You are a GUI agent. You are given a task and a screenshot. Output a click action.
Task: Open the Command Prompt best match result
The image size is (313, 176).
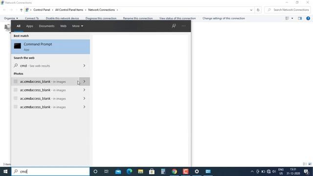tap(50, 47)
